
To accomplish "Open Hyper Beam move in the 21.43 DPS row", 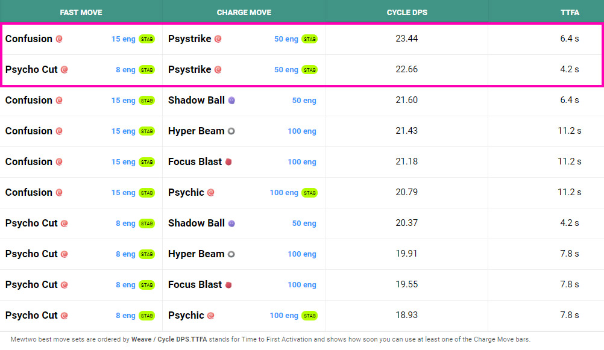I will click(x=196, y=131).
